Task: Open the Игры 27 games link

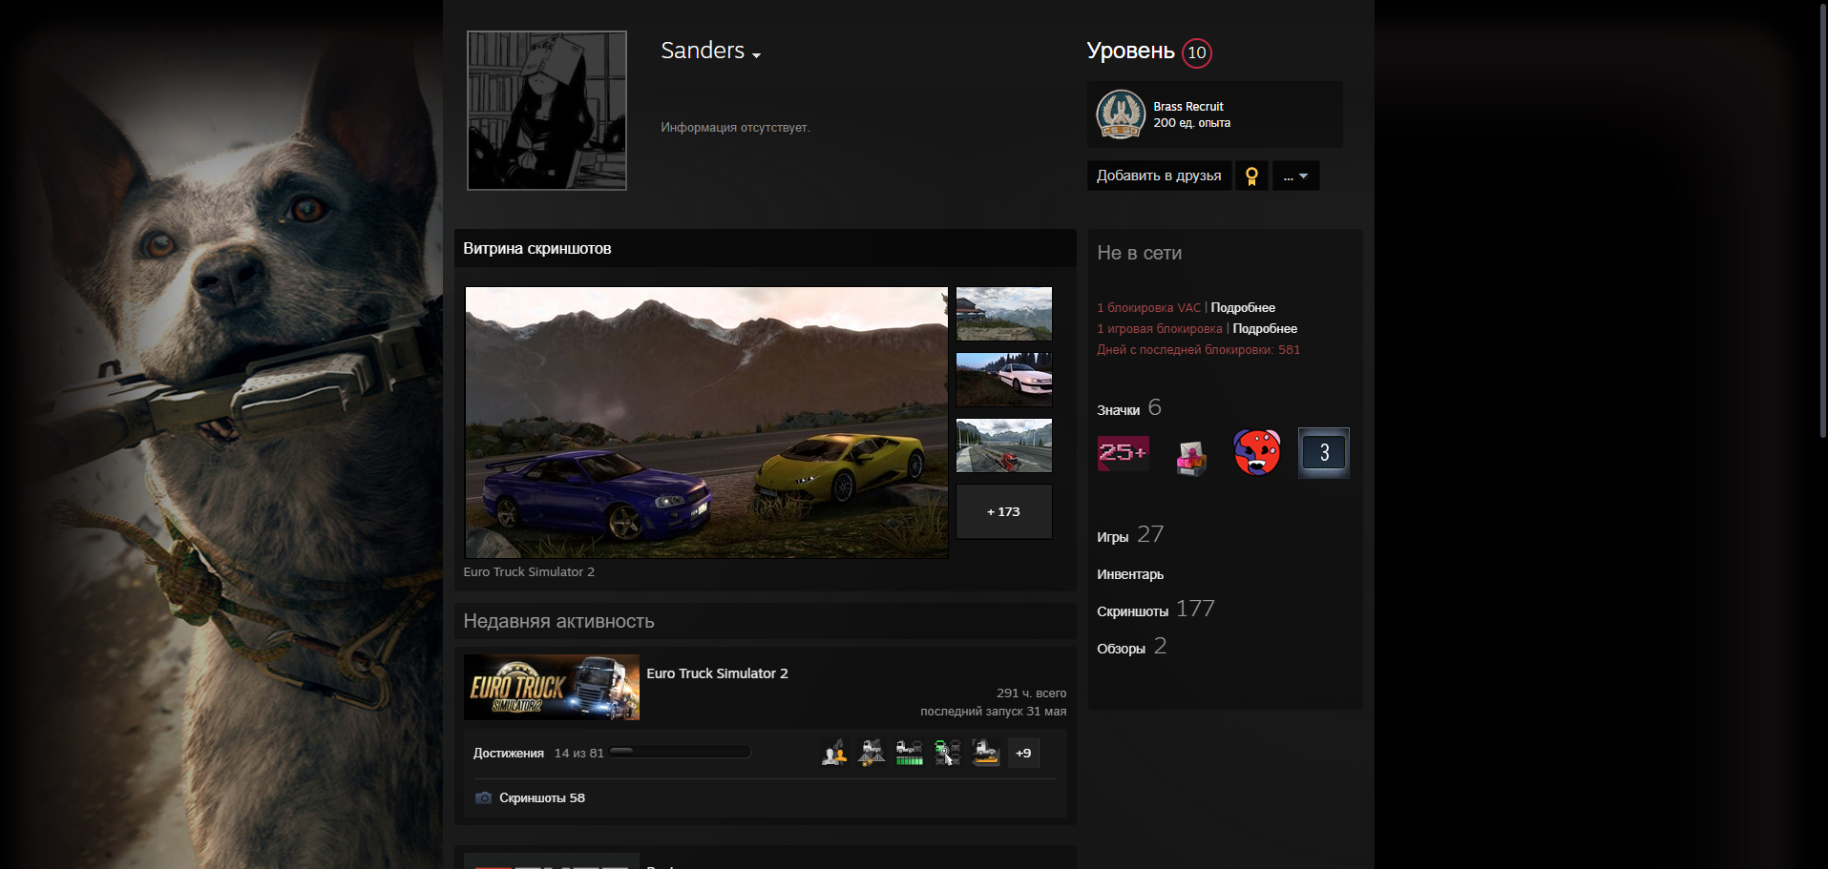Action: tap(1130, 535)
